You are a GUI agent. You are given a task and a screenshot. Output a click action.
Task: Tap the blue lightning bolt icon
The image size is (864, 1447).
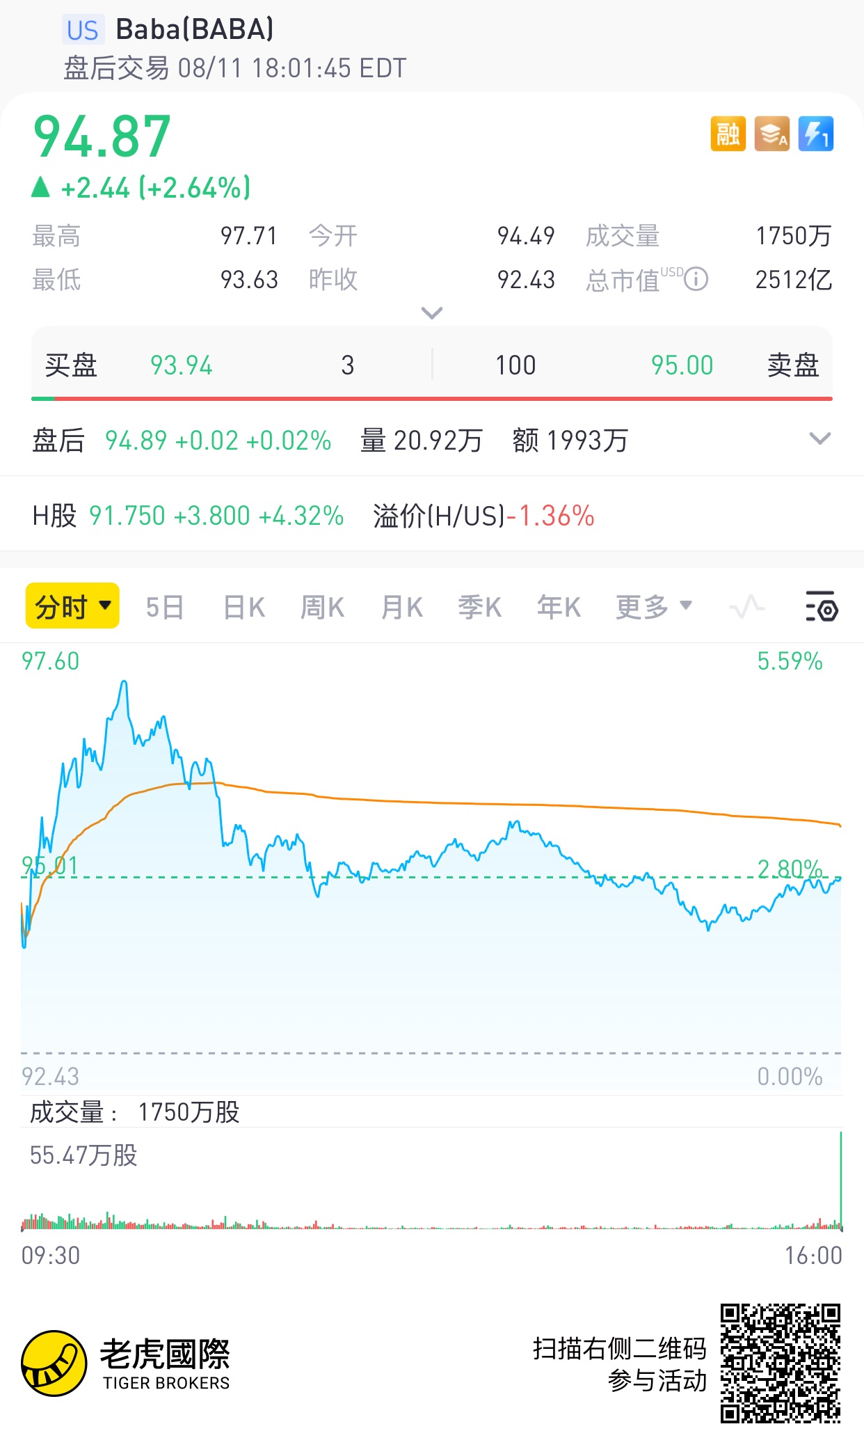[x=815, y=134]
